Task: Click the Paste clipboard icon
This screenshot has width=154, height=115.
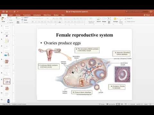Action: pos(3,19)
